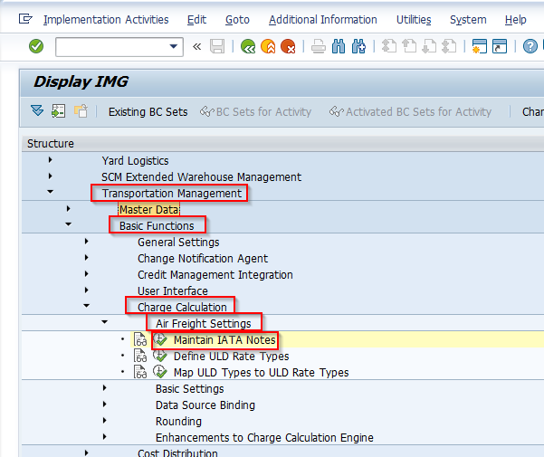Click the Find binoculars icon
Image resolution: width=544 pixels, height=457 pixels.
tap(339, 46)
